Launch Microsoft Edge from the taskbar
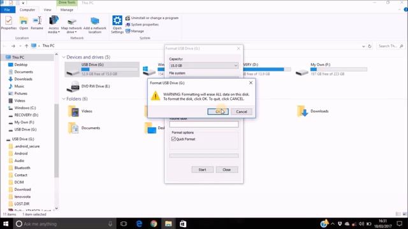Viewport: 408px width, 229px height. pyautogui.click(x=139, y=223)
